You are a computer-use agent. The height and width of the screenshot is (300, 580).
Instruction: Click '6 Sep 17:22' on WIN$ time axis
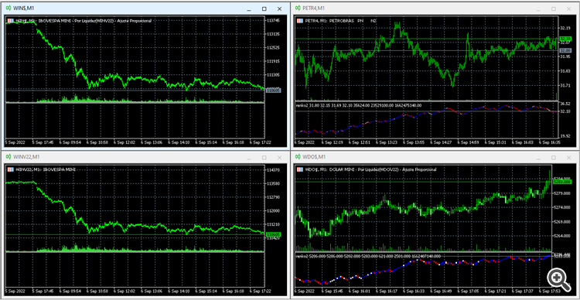[260, 142]
